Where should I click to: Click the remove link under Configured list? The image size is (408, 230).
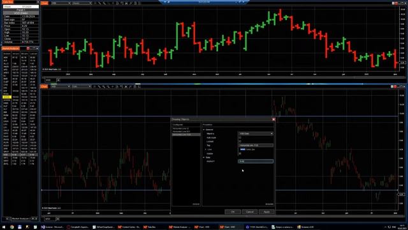pos(196,204)
